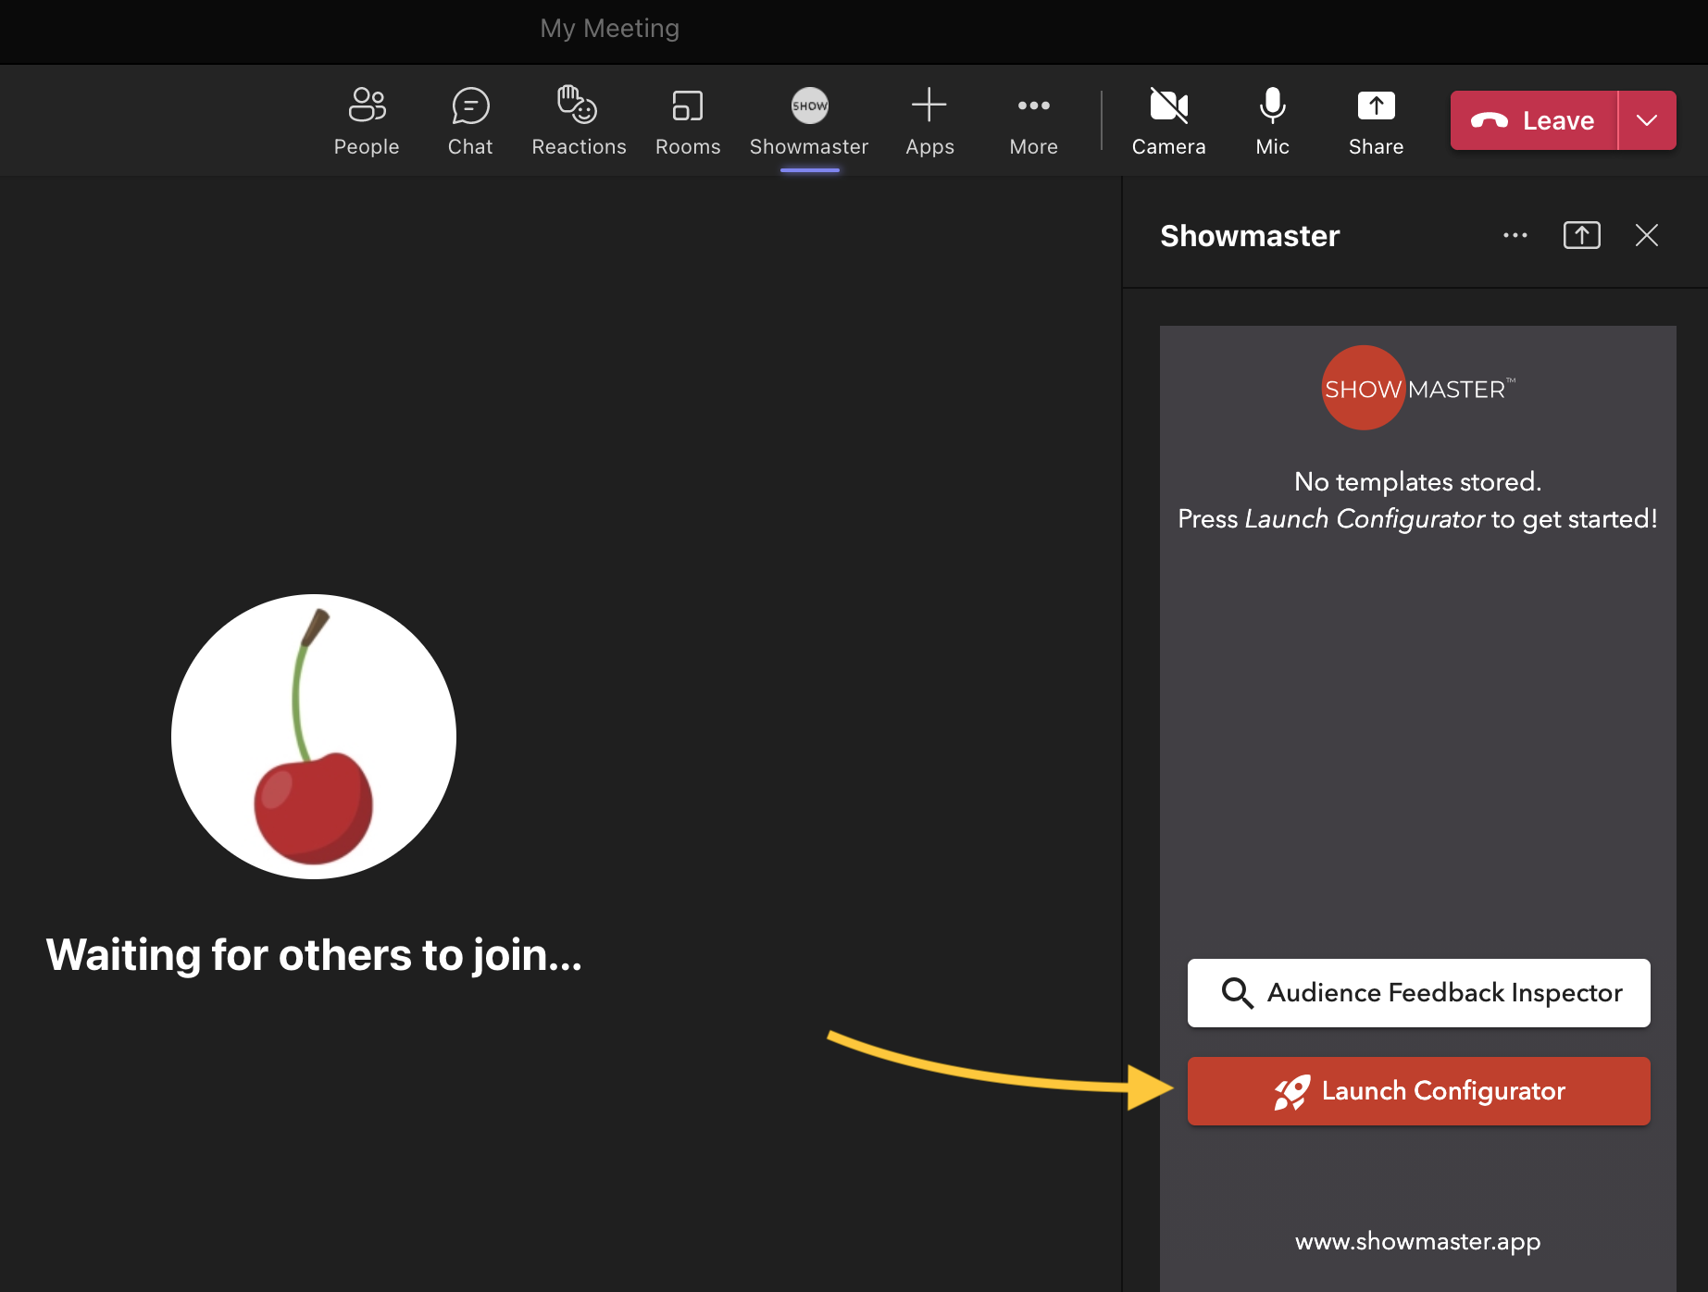Click the cherry profile avatar
The image size is (1708, 1292).
coord(314,737)
